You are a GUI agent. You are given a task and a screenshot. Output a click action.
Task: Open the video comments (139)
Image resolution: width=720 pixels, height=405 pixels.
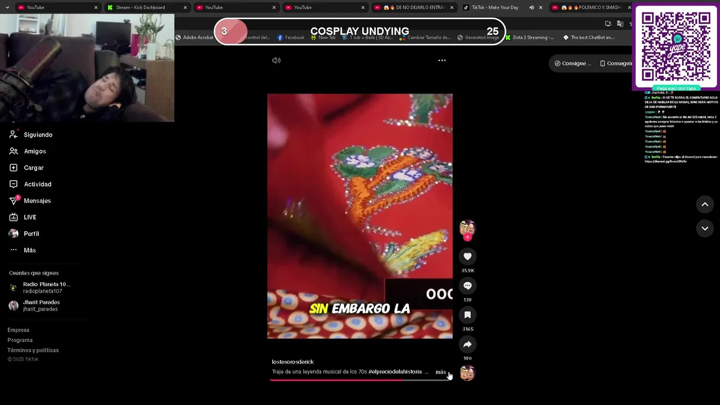click(x=467, y=286)
